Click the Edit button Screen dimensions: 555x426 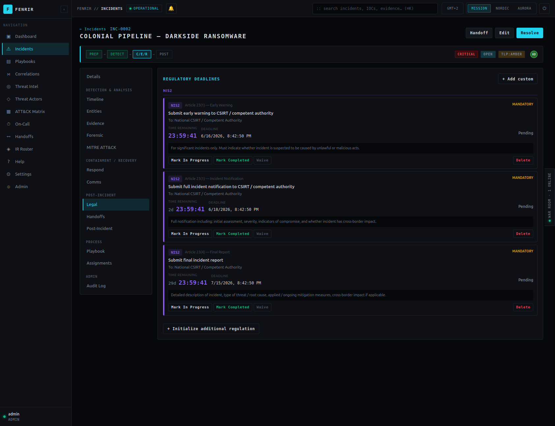504,33
